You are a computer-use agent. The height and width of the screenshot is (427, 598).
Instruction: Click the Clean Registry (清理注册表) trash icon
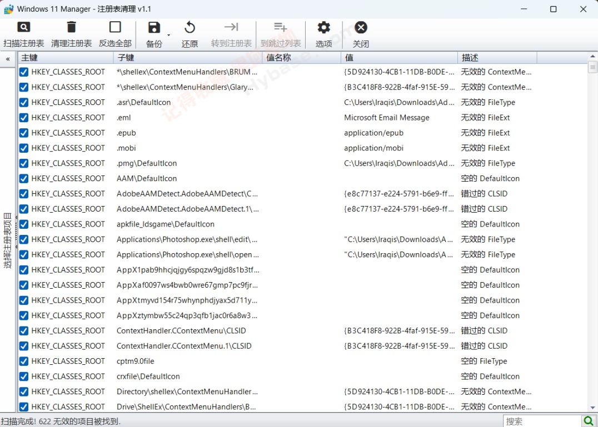point(71,27)
